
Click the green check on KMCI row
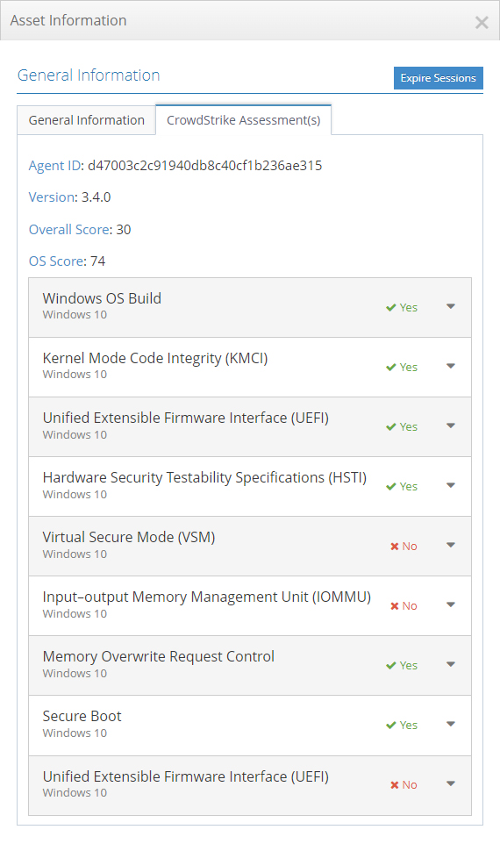click(x=391, y=368)
